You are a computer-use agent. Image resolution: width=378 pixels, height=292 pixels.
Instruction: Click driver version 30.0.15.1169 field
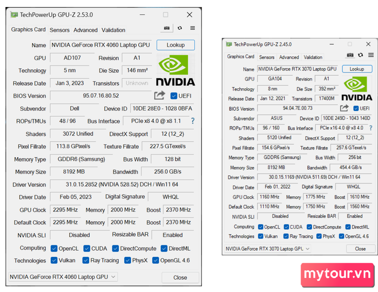point(314,177)
